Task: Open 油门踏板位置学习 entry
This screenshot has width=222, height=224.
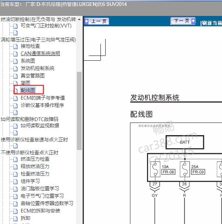Action: tap(40, 188)
